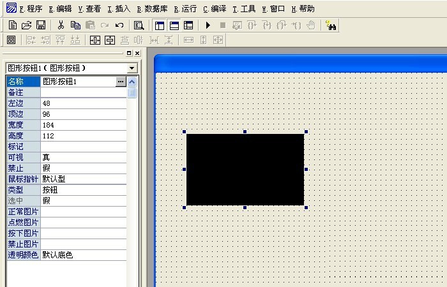Click the ellipsis button in 名称 row
Image resolution: width=447 pixels, height=287 pixels.
pos(121,82)
